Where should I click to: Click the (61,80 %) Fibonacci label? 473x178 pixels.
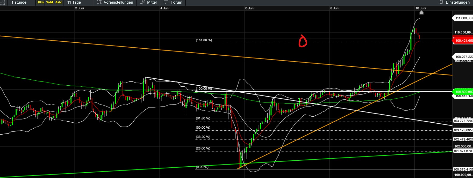(x=203, y=118)
